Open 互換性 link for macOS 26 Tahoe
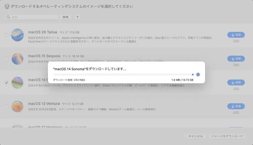253x145 pixels. point(236,41)
